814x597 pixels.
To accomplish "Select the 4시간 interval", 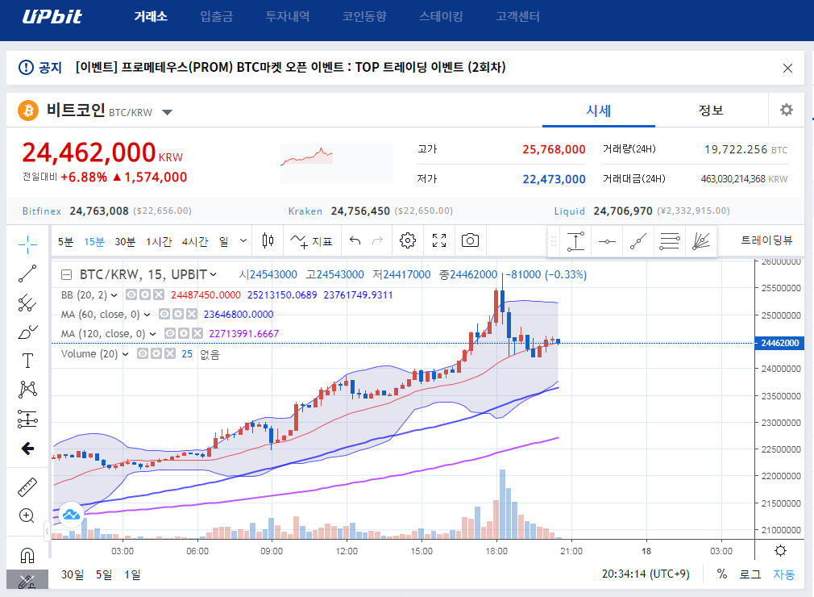I will pyautogui.click(x=195, y=241).
